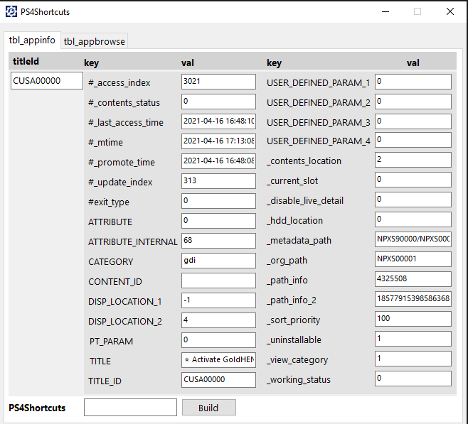Select the USER_DEFINED_PARAM_1 value box
468x424 pixels.
pos(413,82)
